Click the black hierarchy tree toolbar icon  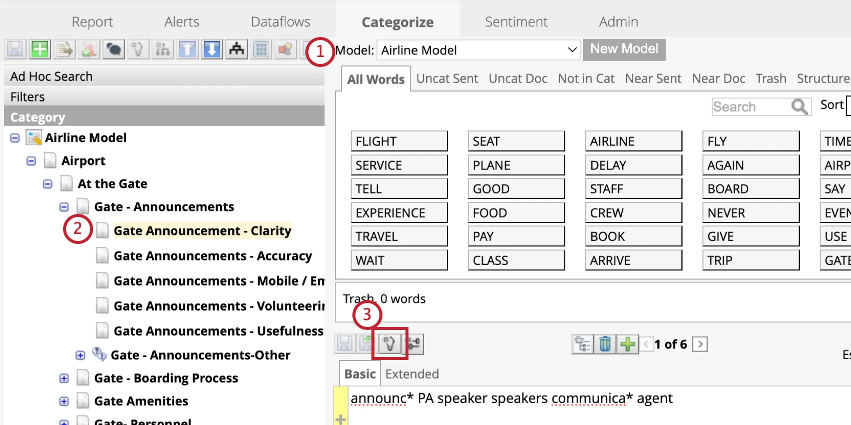[x=236, y=49]
